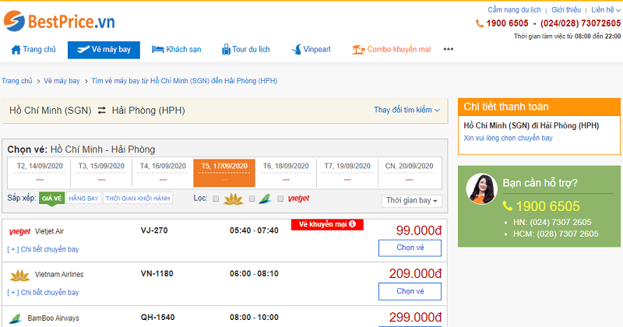Click the info icon on the Vé khuyến mại badge
Viewport: 623px width, 327px height.
click(x=352, y=224)
